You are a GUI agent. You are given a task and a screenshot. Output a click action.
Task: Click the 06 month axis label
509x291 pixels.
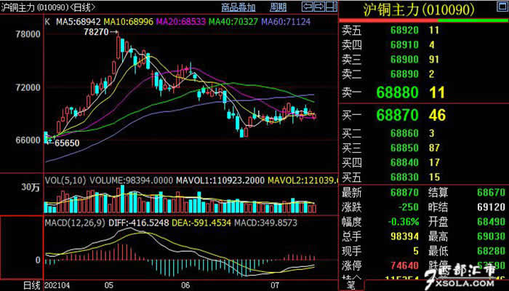(x=185, y=285)
